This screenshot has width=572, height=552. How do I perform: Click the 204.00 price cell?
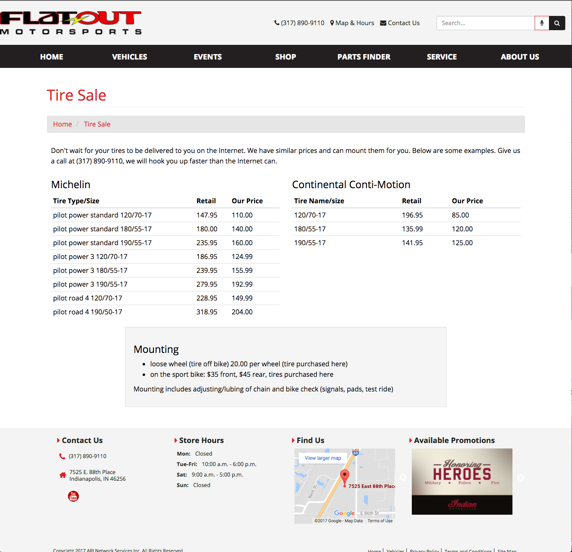[x=242, y=312]
